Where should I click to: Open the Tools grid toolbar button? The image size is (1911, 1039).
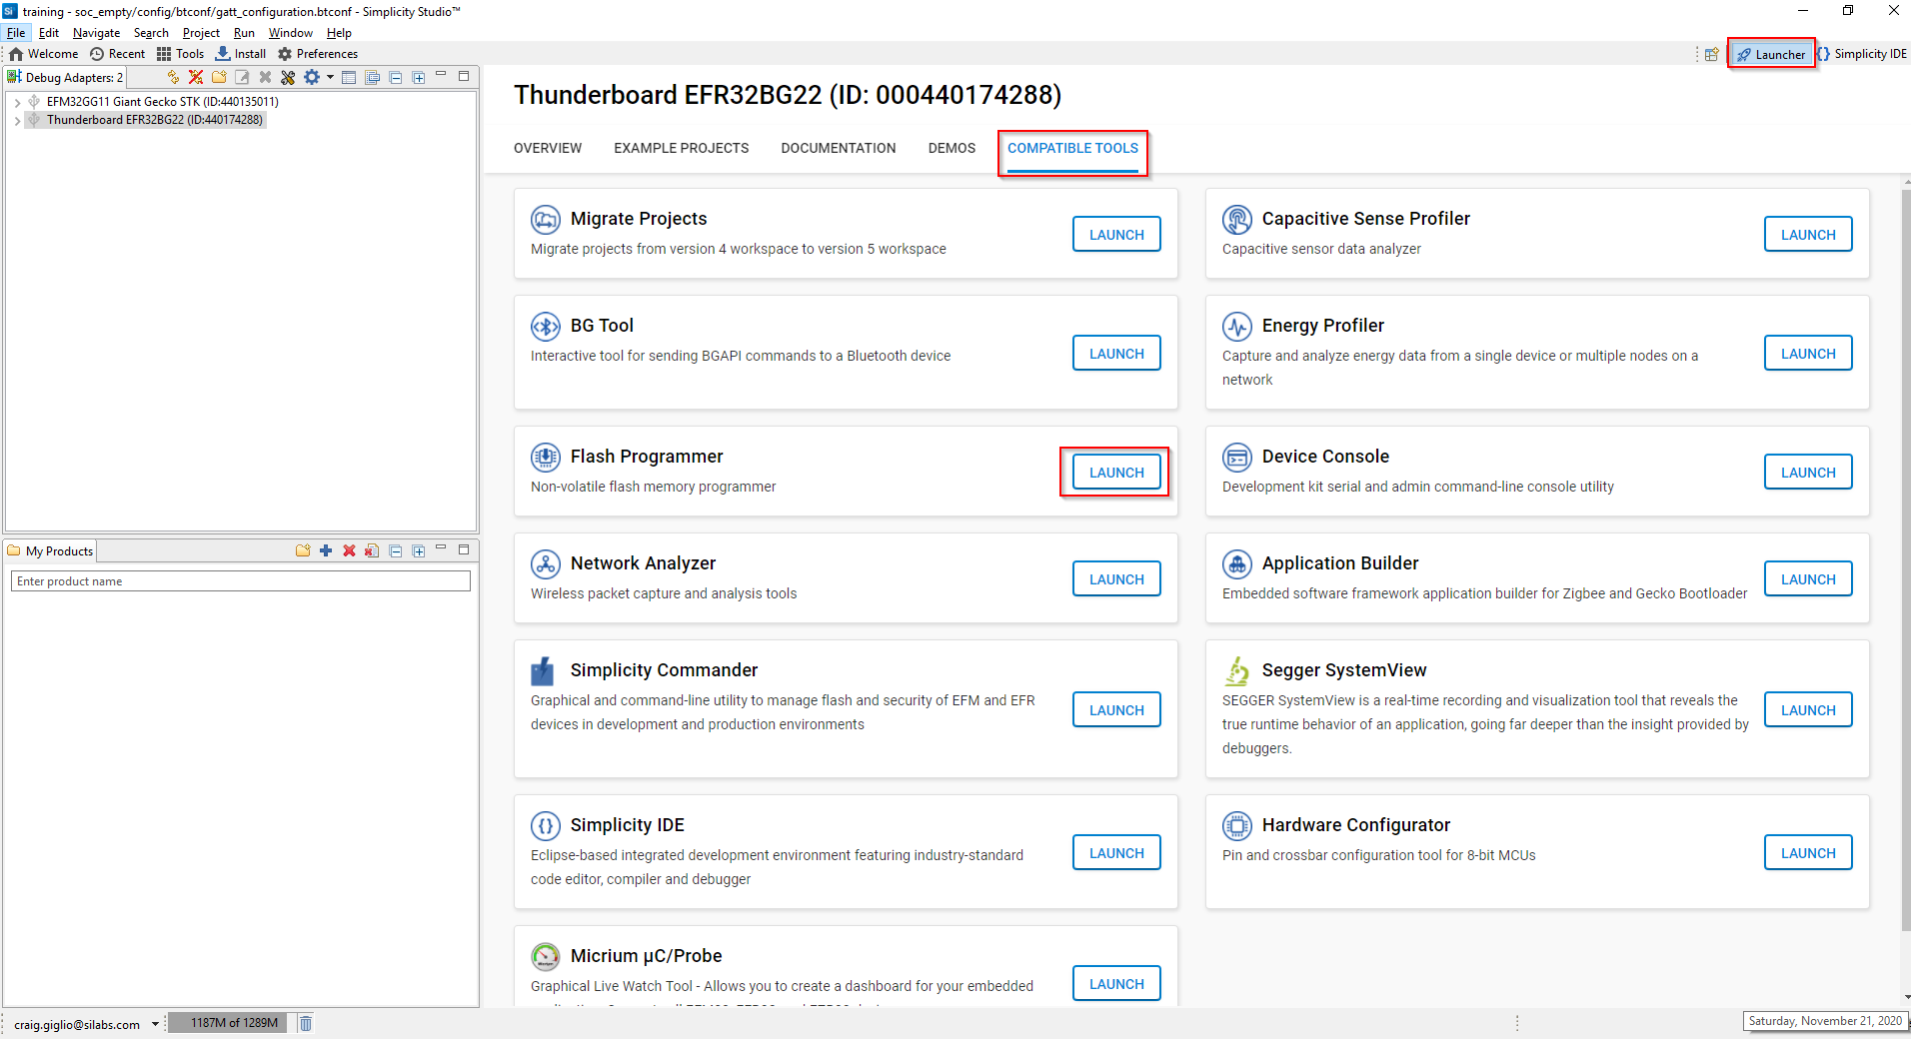click(x=181, y=54)
